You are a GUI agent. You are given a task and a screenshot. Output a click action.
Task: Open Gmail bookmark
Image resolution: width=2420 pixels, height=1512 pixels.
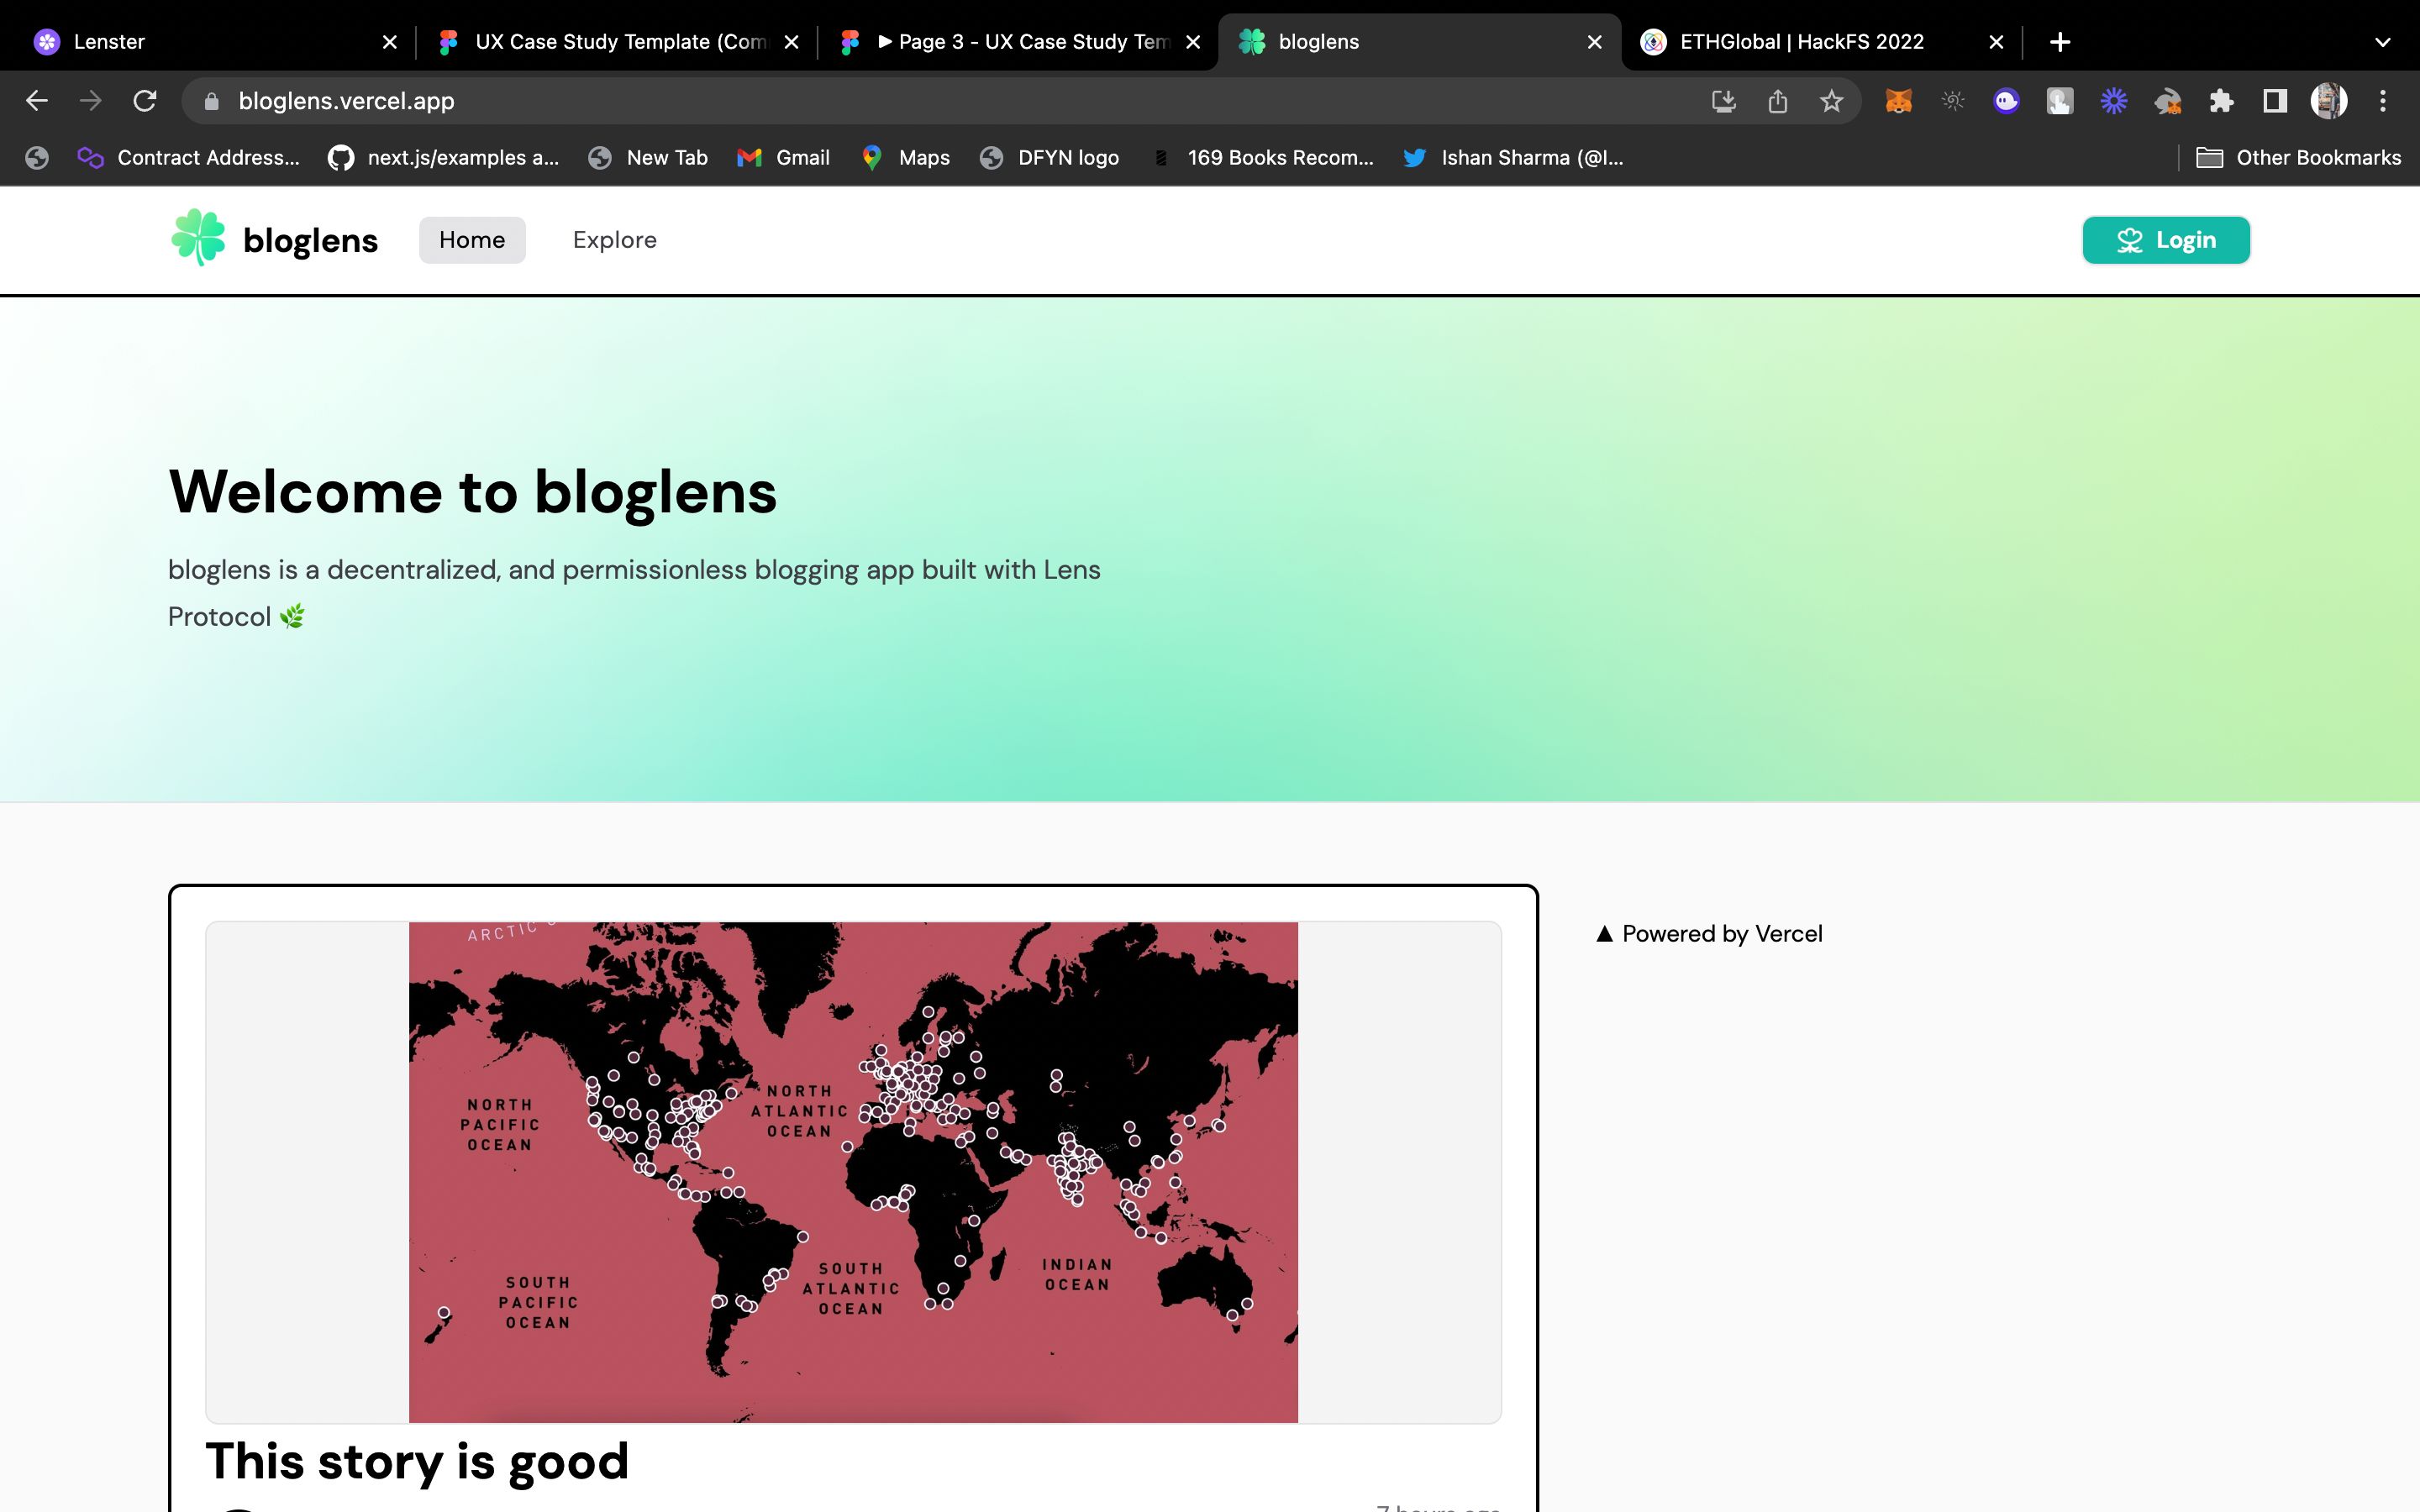tap(783, 158)
